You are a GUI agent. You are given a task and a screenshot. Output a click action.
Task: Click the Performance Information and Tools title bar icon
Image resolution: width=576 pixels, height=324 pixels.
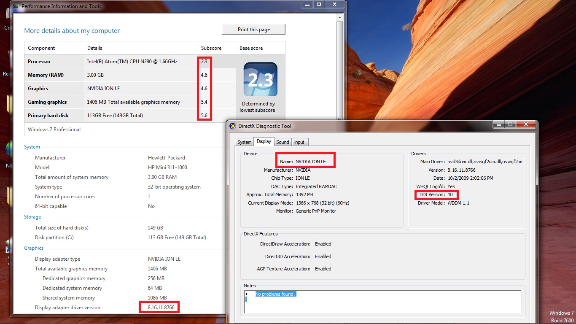pyautogui.click(x=16, y=6)
